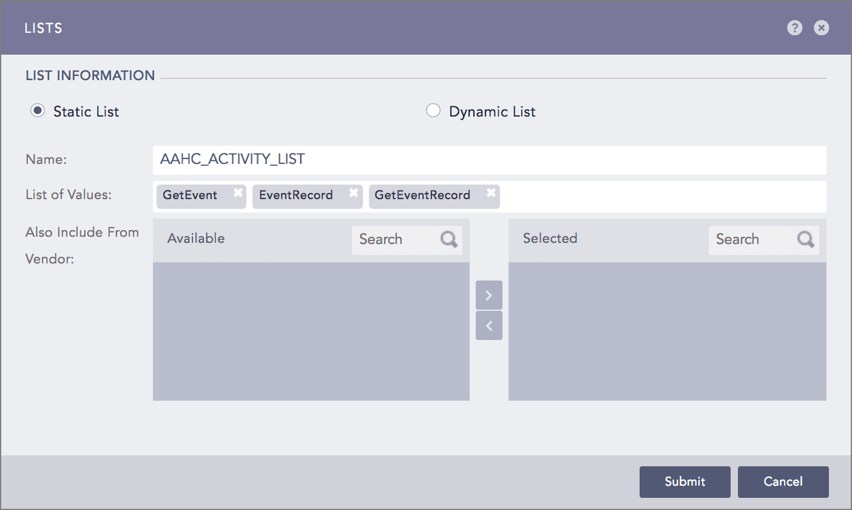Select the LISTS dialog title
The height and width of the screenshot is (510, 852).
pos(43,28)
